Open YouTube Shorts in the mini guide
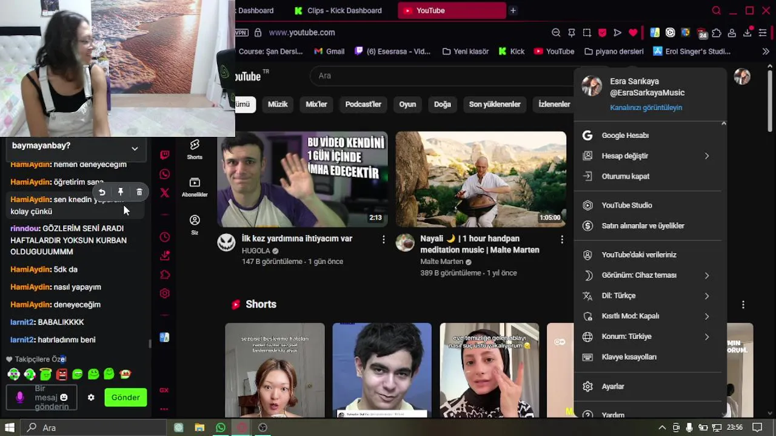Viewport: 776px width, 436px height. click(195, 149)
